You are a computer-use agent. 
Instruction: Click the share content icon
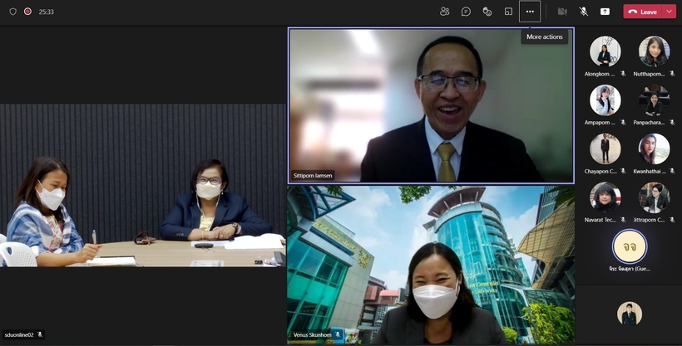(605, 12)
